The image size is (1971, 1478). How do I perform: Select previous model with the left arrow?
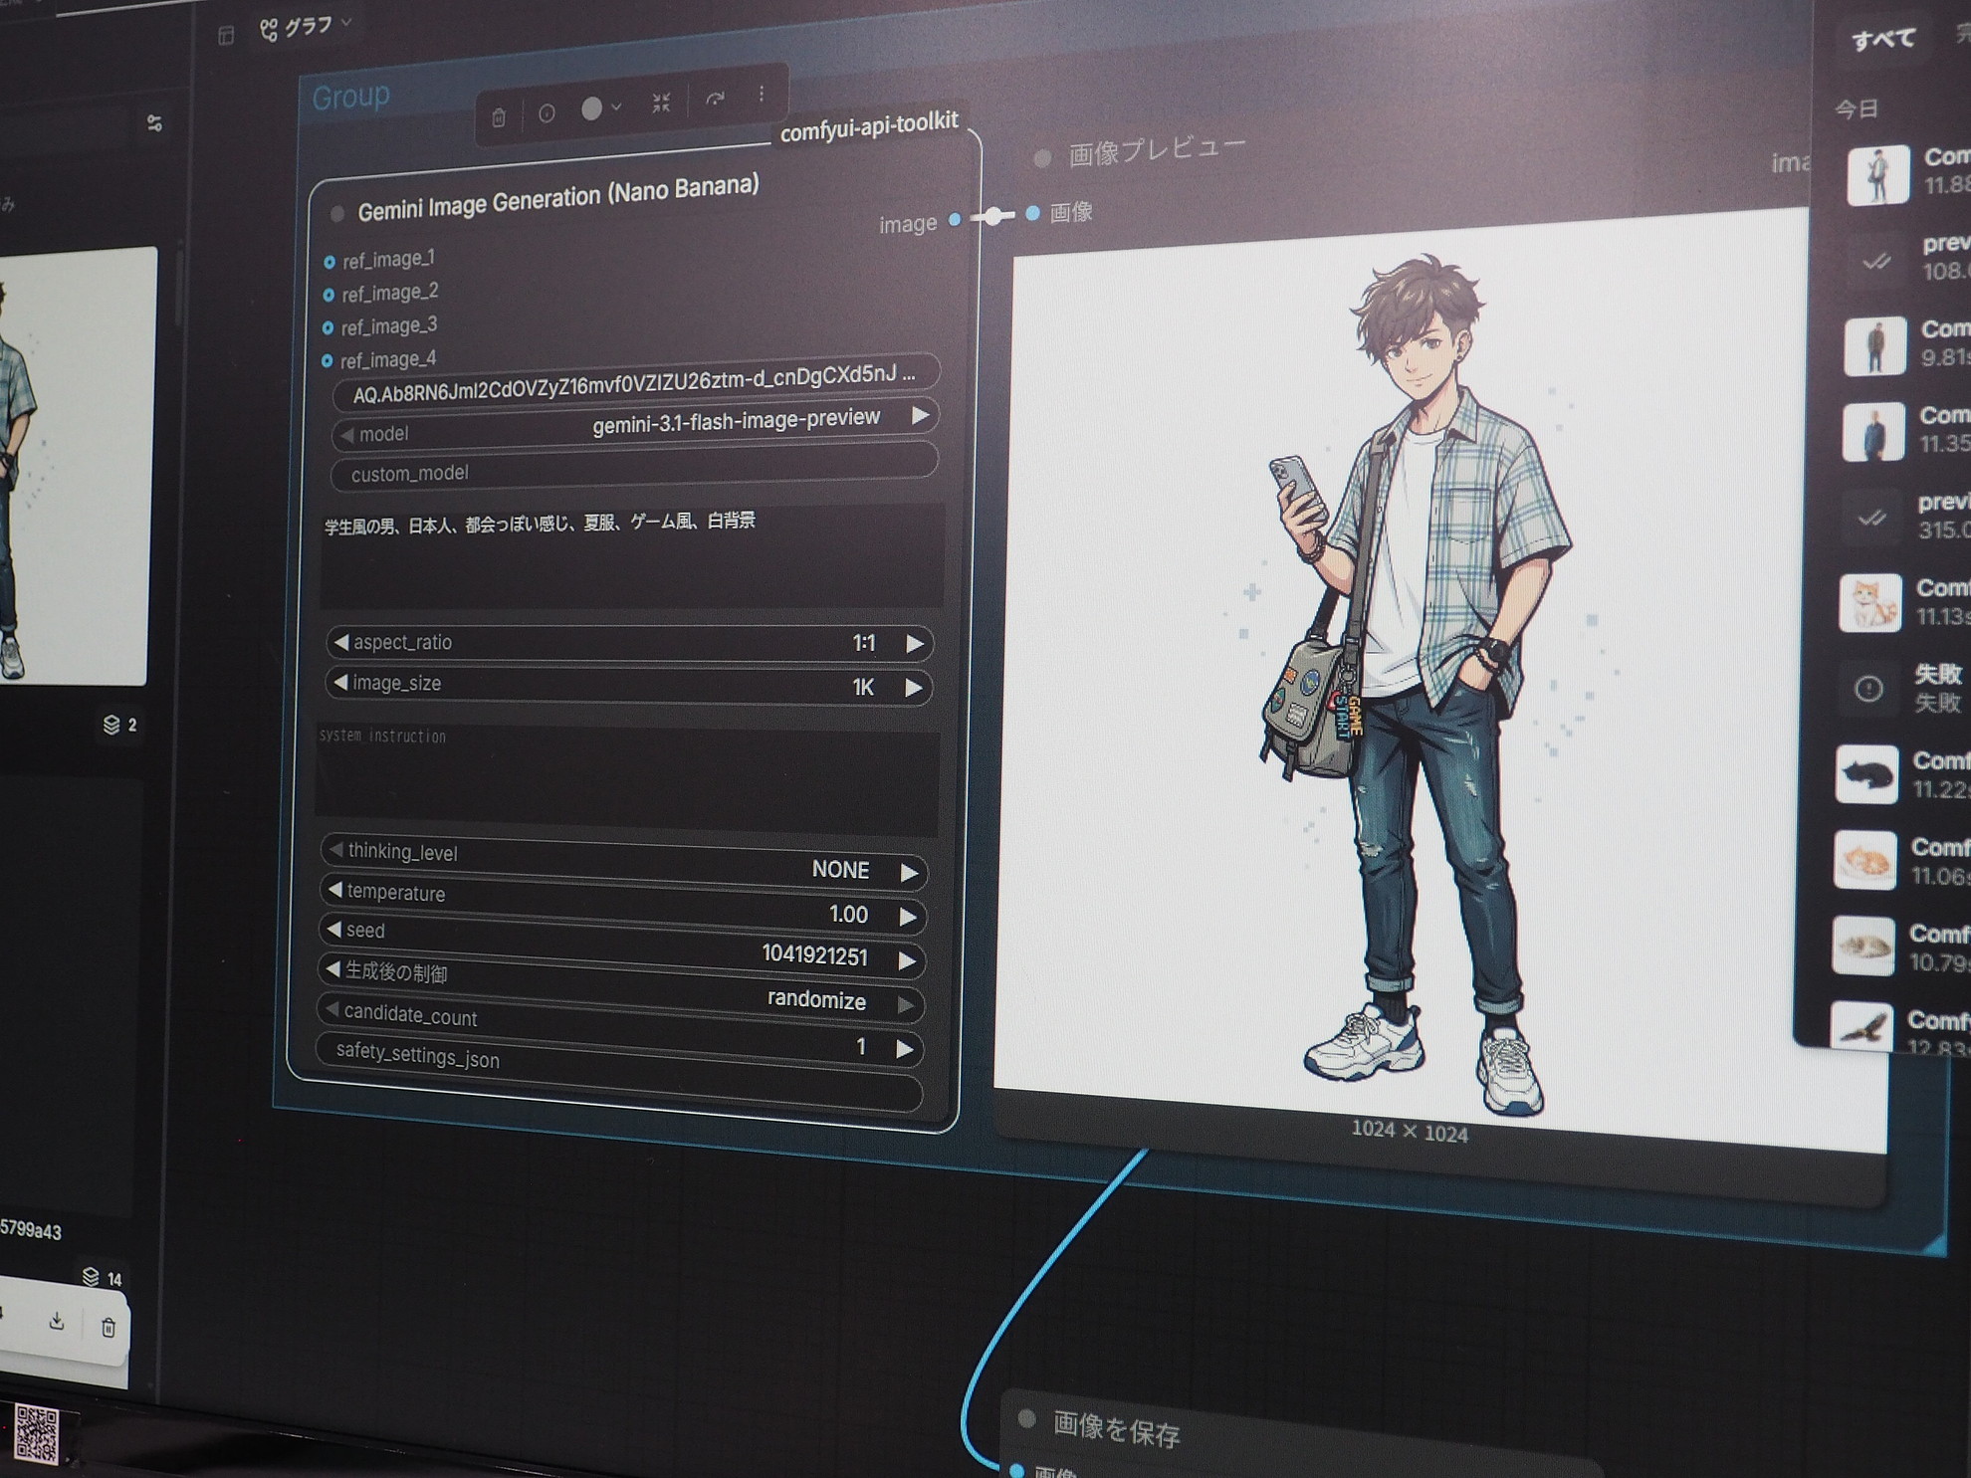[346, 435]
